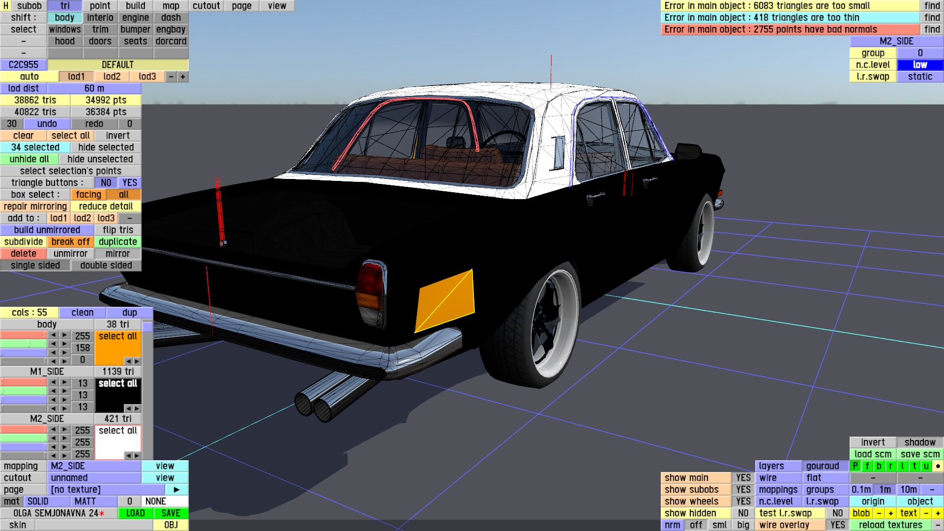Screen dimensions: 944x531
Task: Click the 'P' layer button
Action: 855,466
